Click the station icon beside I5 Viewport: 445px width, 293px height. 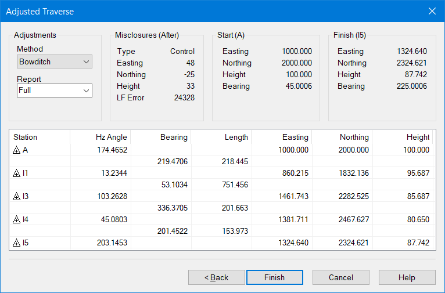pyautogui.click(x=16, y=243)
